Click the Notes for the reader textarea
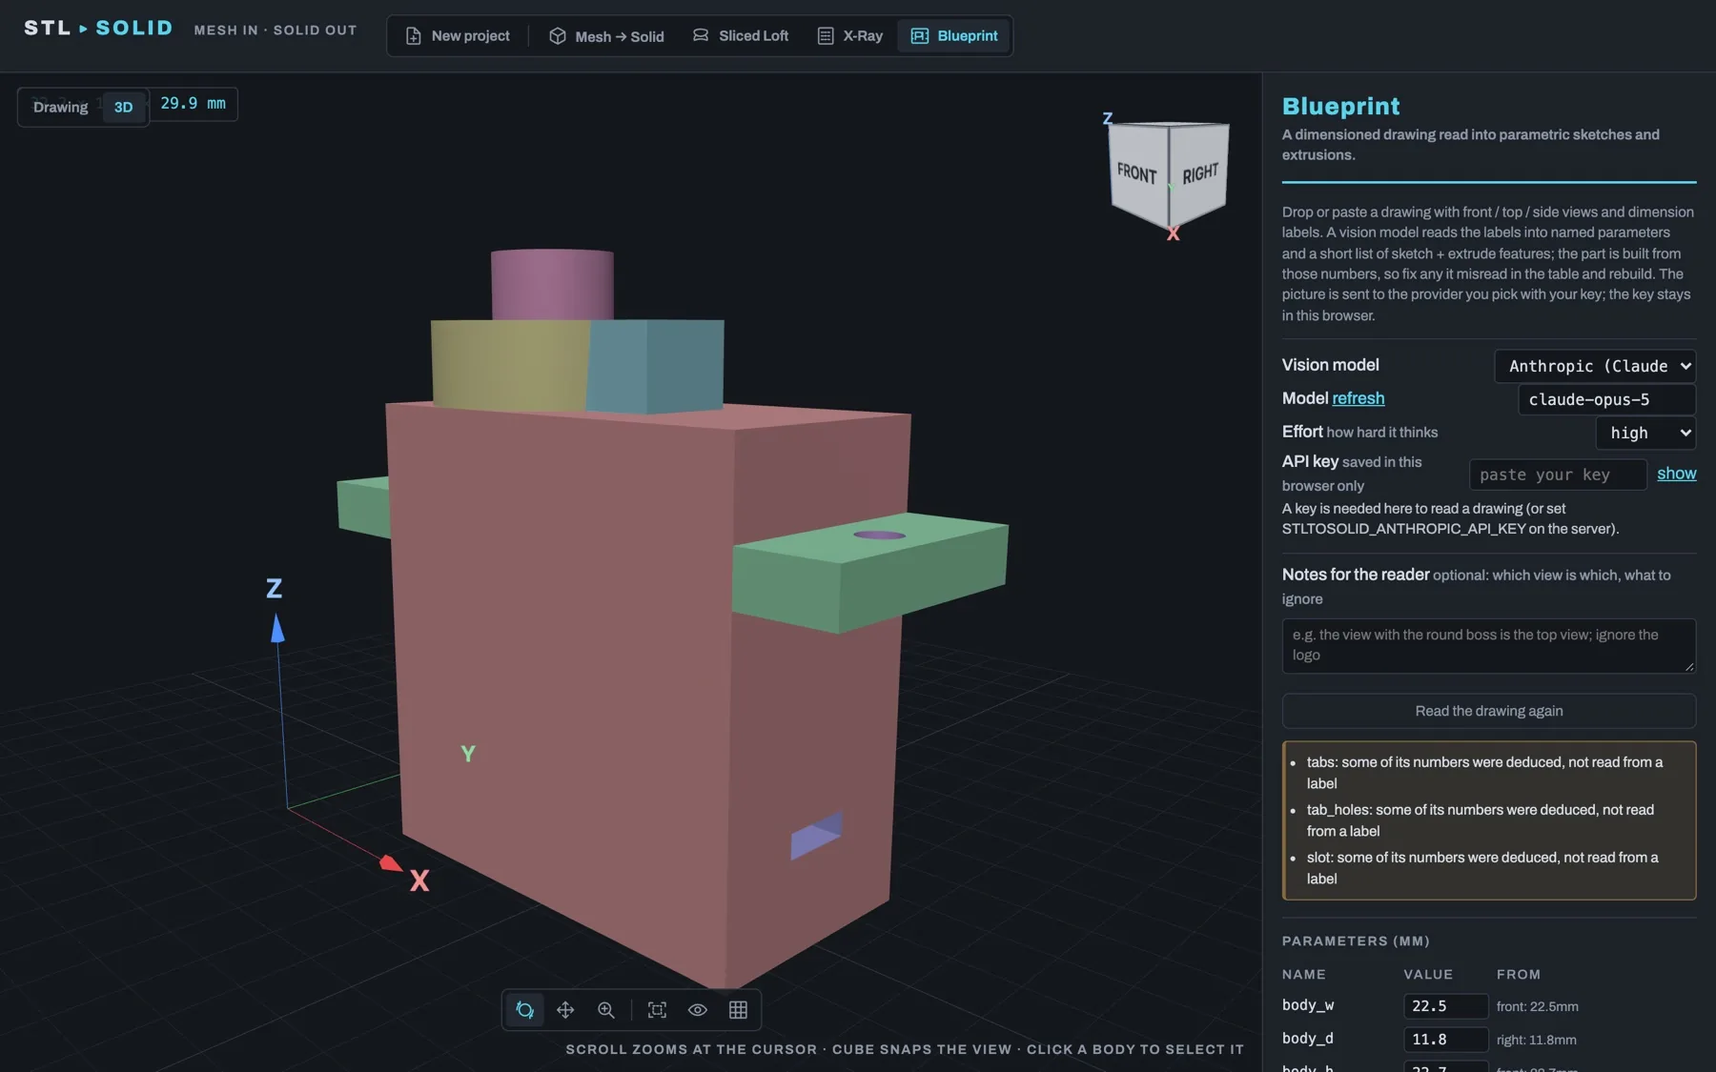 pyautogui.click(x=1488, y=646)
